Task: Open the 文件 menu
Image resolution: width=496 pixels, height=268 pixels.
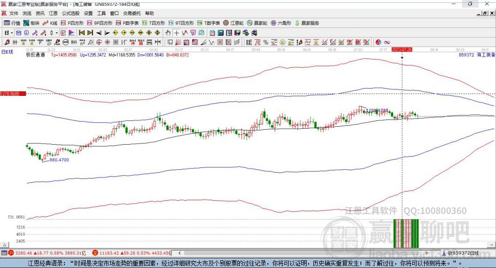Action: pos(14,13)
